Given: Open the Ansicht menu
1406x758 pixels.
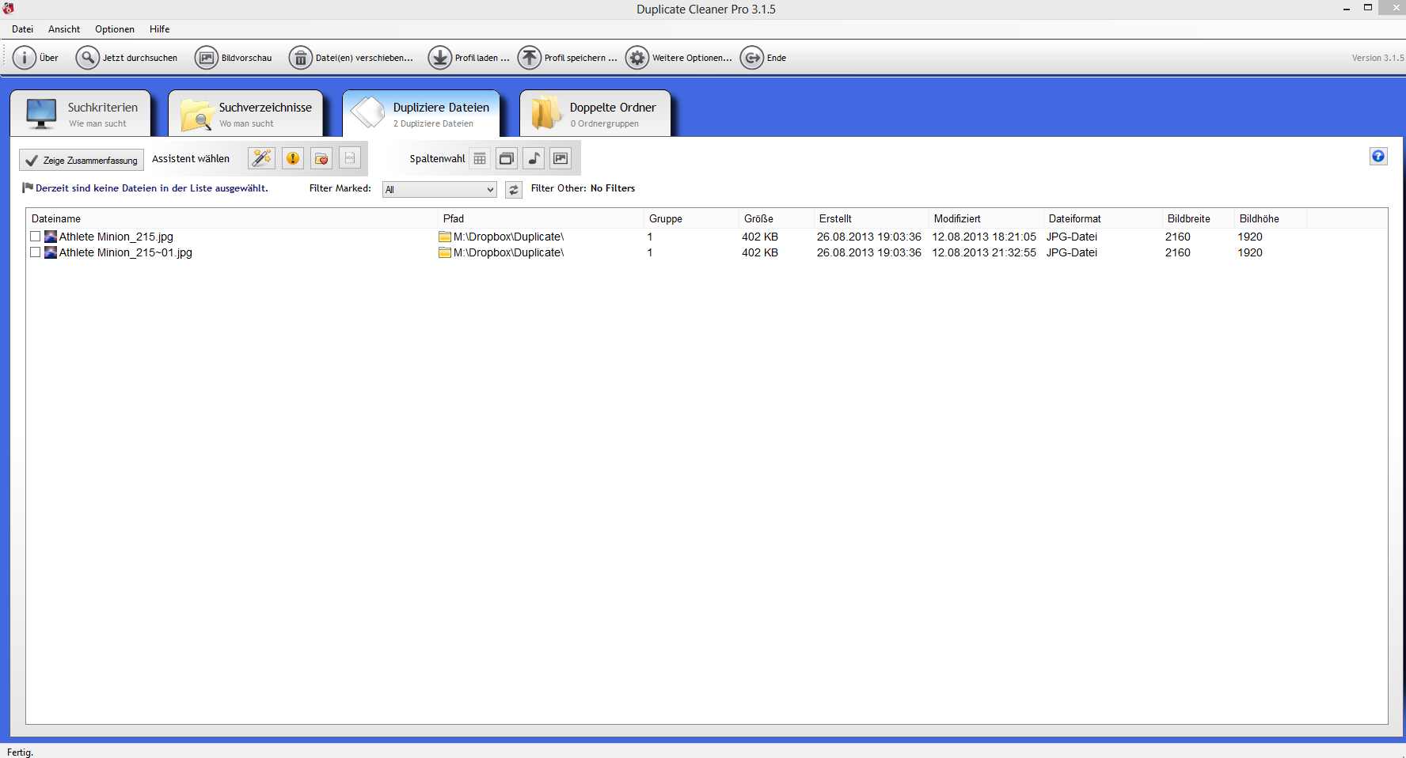Looking at the screenshot, I should point(63,29).
